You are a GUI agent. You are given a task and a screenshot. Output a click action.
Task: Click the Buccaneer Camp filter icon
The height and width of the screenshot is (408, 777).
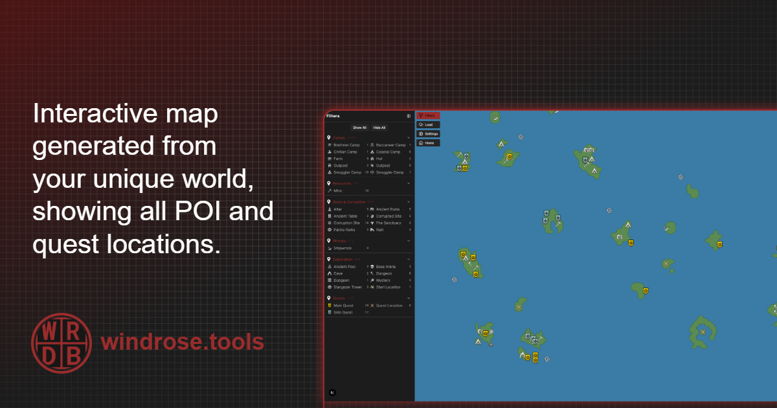coord(372,145)
